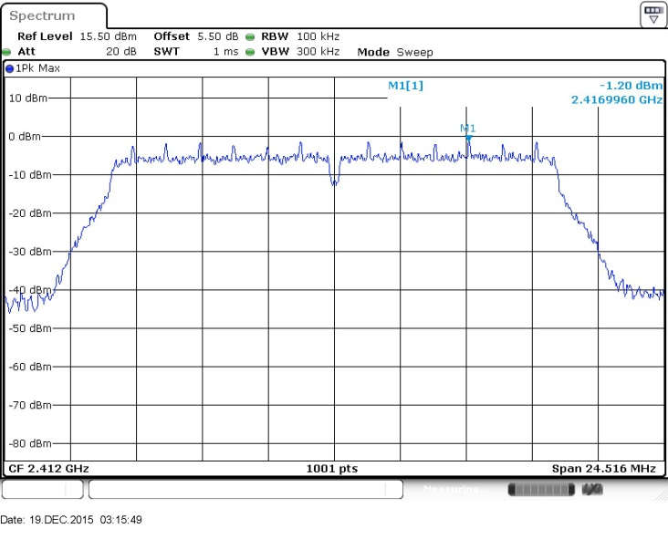Click the 2.4169960 GHz marker frequency readout
The height and width of the screenshot is (539, 668).
(617, 99)
